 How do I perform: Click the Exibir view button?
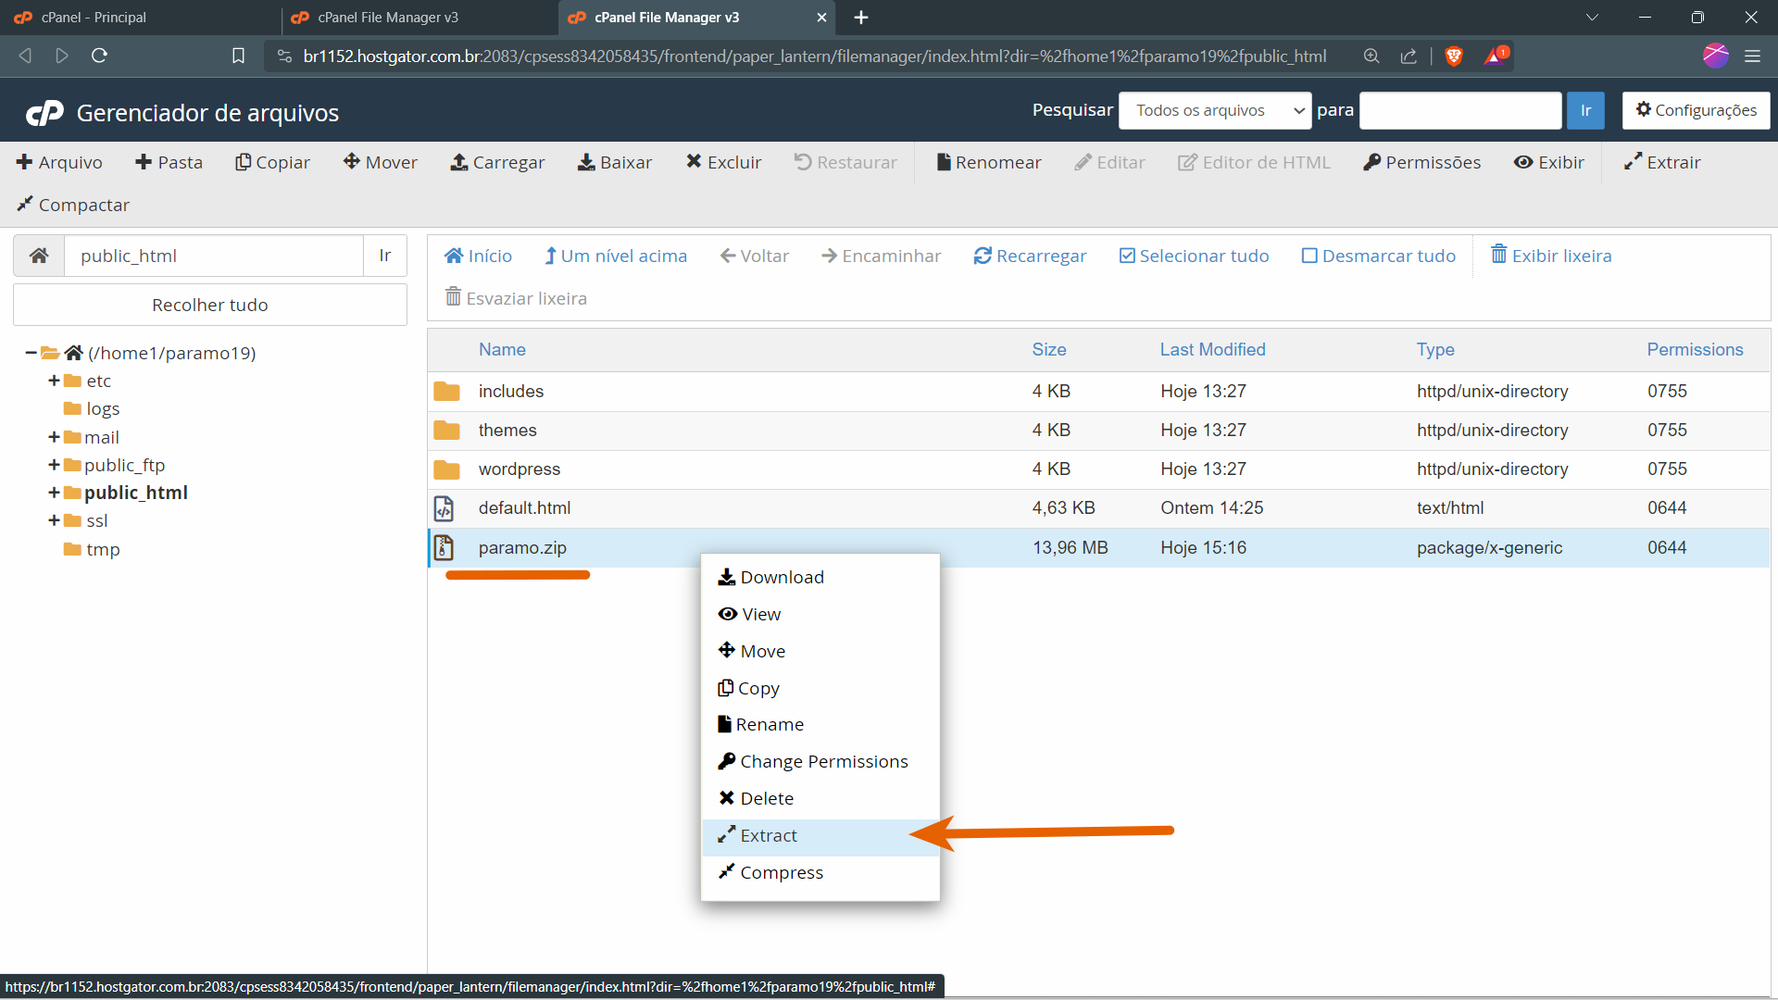pyautogui.click(x=1548, y=162)
